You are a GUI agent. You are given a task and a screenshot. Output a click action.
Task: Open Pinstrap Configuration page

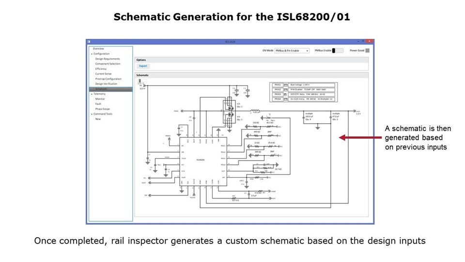click(108, 79)
